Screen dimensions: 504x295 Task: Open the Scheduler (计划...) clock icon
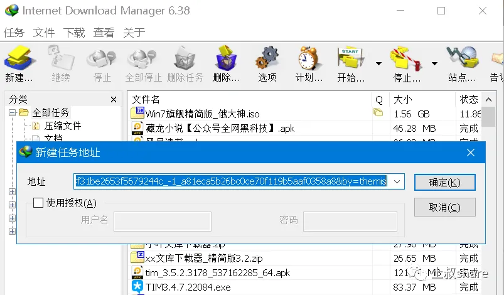[309, 63]
